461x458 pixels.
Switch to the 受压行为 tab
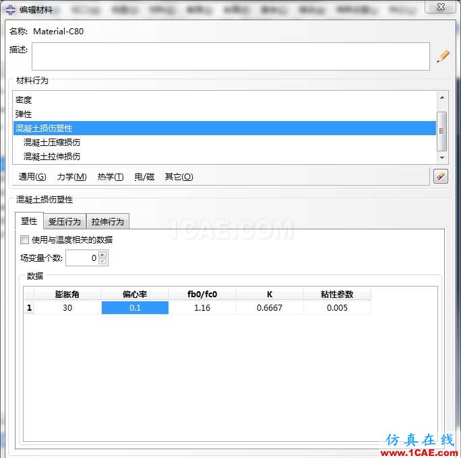[65, 221]
